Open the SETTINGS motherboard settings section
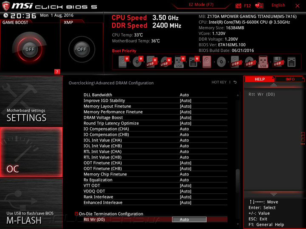The width and height of the screenshot is (306, 229). [x=31, y=101]
